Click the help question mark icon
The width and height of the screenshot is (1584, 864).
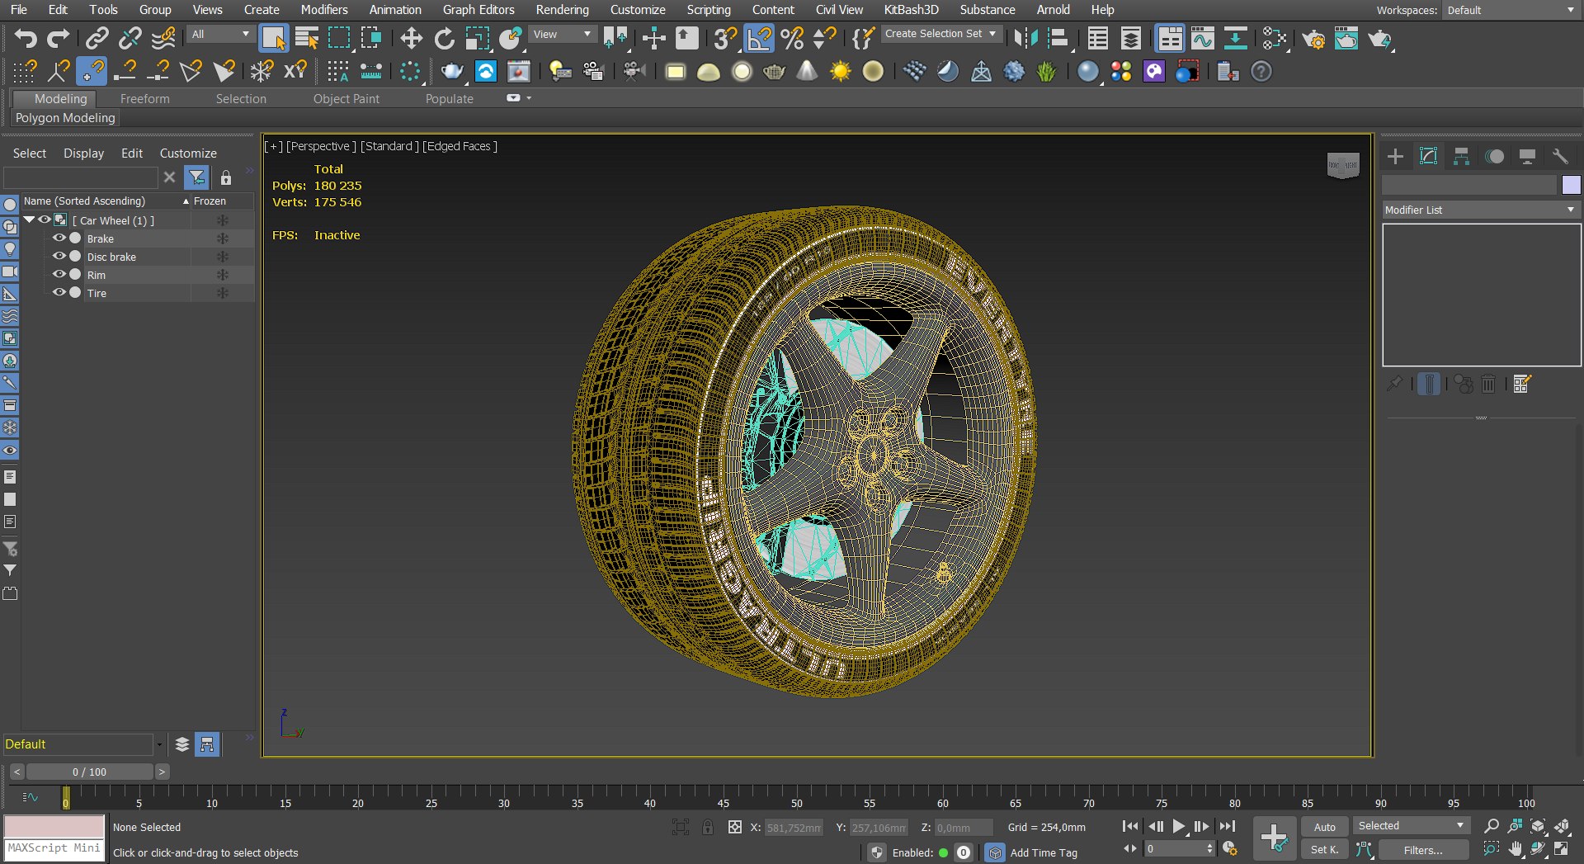[1261, 72]
